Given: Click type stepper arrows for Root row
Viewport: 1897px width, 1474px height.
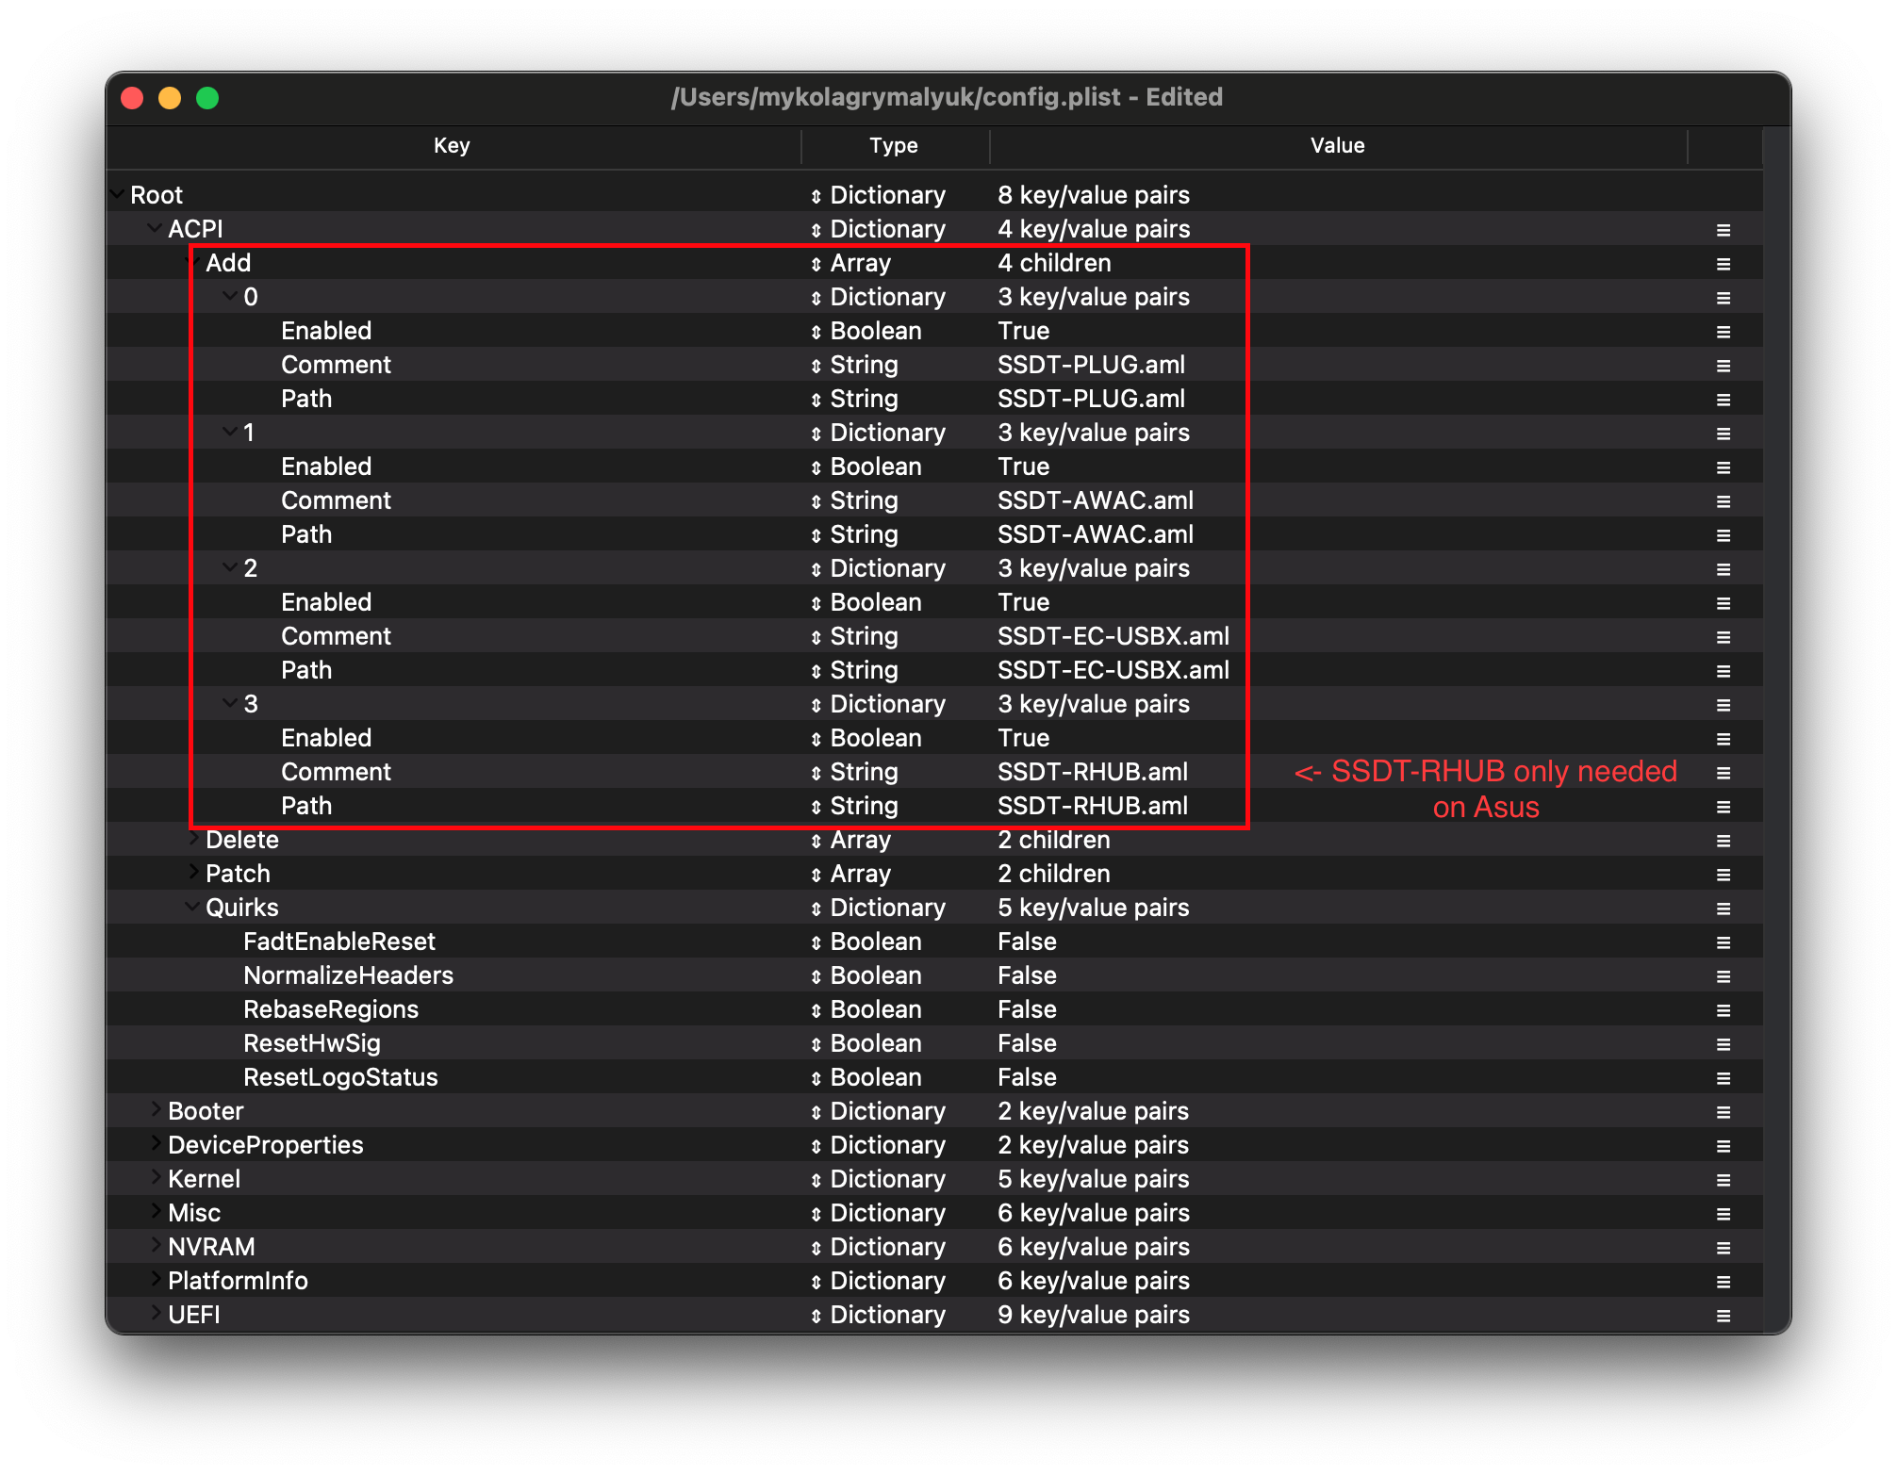Looking at the screenshot, I should tap(816, 196).
